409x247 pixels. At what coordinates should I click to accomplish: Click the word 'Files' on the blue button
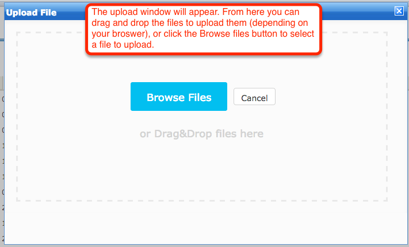tap(200, 98)
